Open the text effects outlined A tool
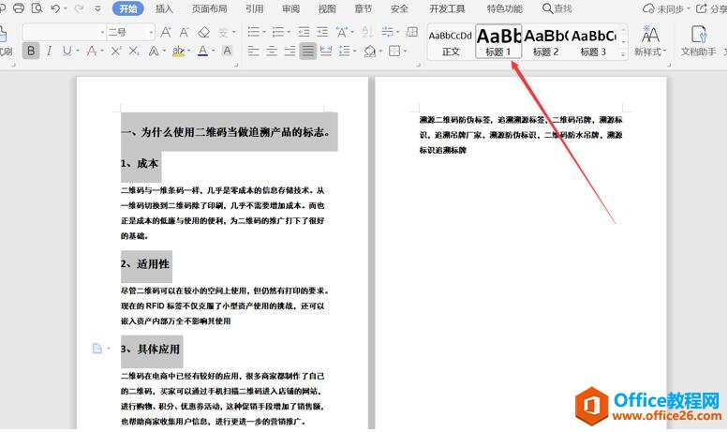This screenshot has width=728, height=432. tap(154, 51)
